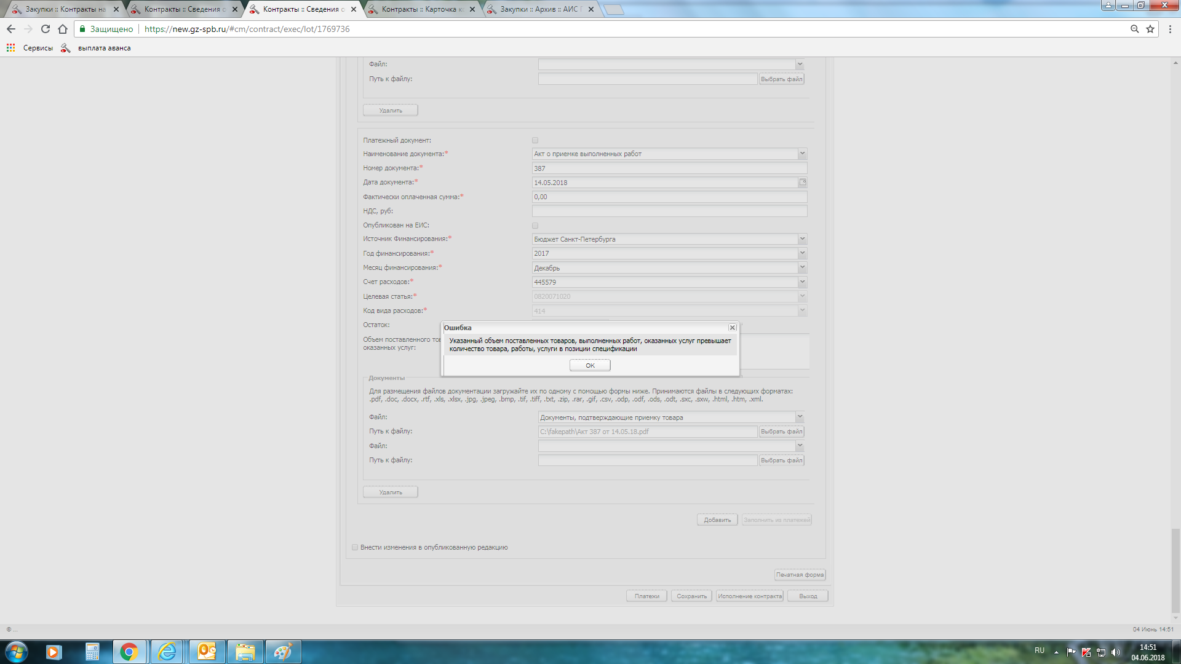
Task: Click the volume icon in system tray
Action: tap(1116, 652)
